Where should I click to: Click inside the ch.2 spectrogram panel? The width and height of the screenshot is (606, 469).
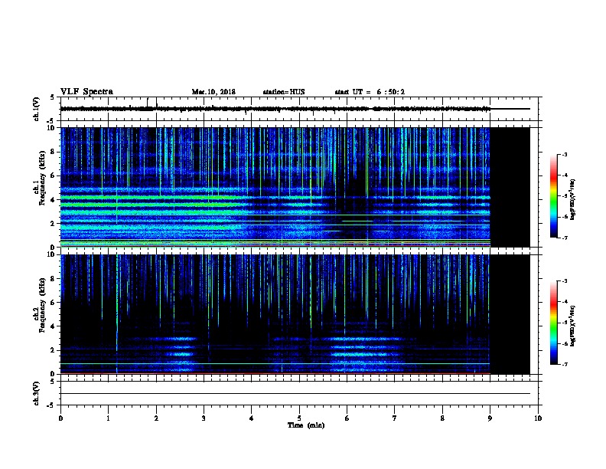(x=275, y=314)
